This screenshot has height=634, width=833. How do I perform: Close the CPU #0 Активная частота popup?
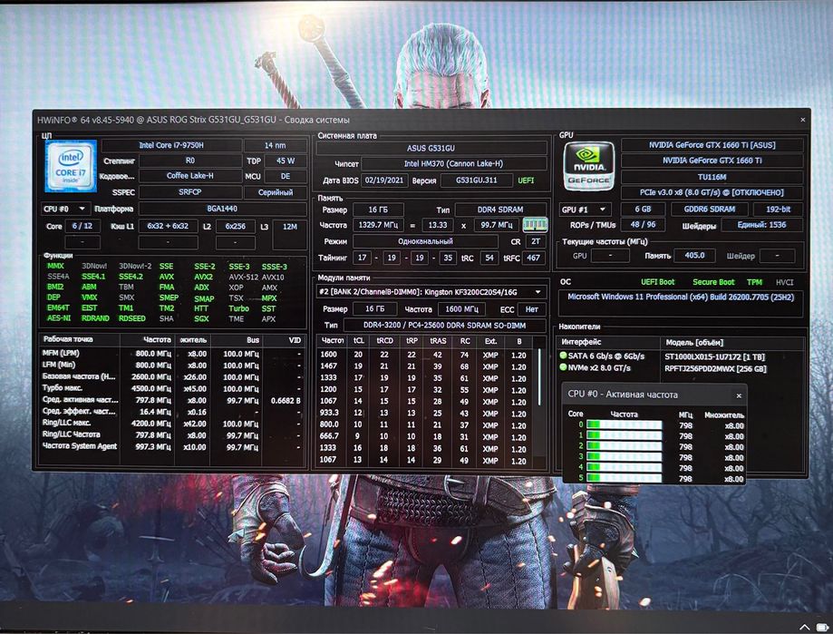point(739,395)
